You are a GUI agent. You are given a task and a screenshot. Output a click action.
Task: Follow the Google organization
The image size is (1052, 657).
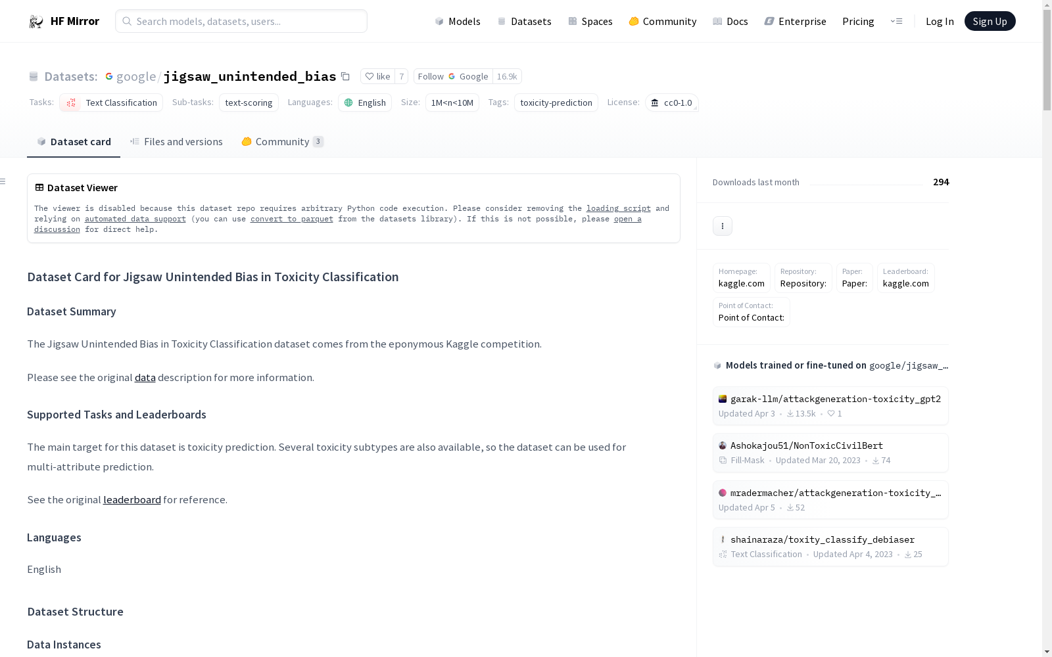click(453, 76)
